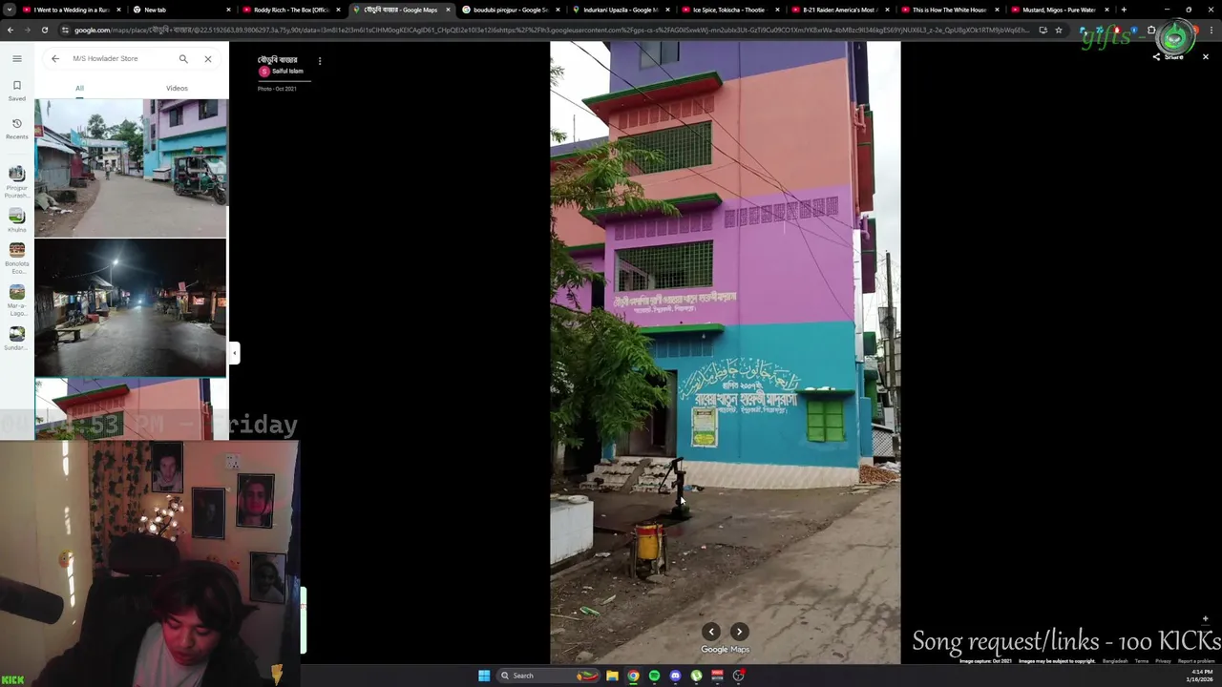Viewport: 1222px width, 687px height.
Task: Switch to the Roddy Ricch - The Box tab
Action: pyautogui.click(x=291, y=10)
